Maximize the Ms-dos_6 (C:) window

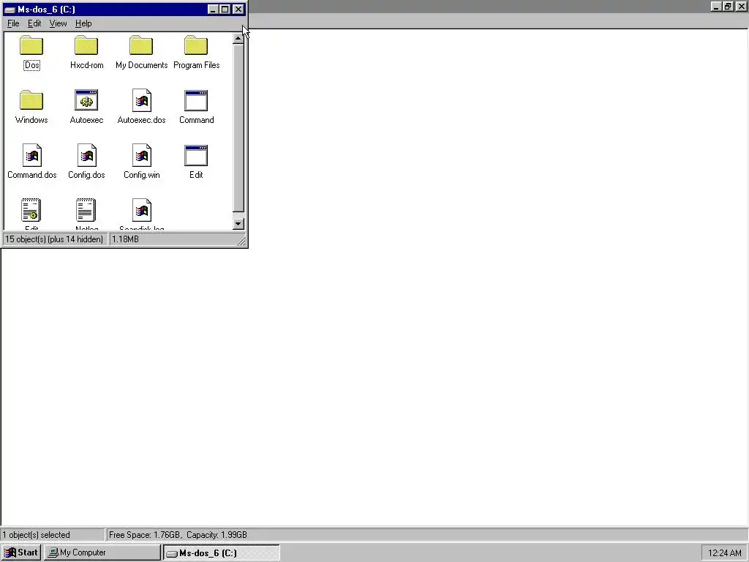(x=225, y=10)
